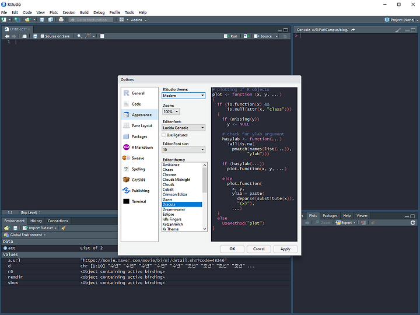Screen dimensions: 420x315
Task: Click the Editor theme list scrollbar down arrow
Action: coord(205,229)
